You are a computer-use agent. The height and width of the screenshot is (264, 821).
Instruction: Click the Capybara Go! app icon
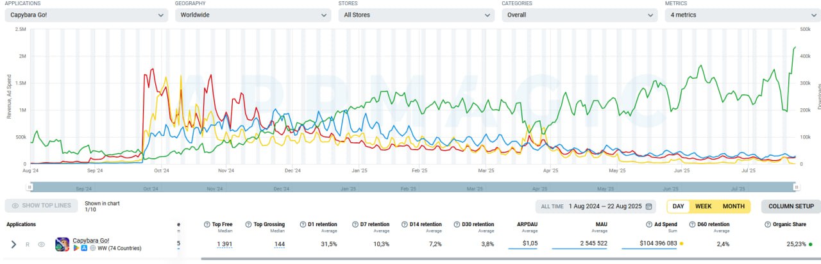(x=62, y=244)
